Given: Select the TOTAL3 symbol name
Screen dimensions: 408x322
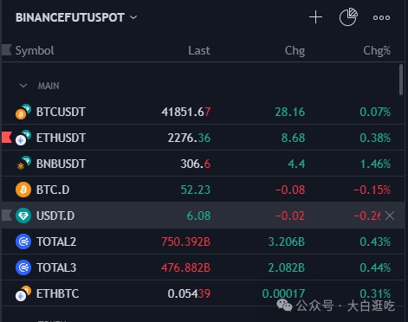Looking at the screenshot, I should [56, 267].
